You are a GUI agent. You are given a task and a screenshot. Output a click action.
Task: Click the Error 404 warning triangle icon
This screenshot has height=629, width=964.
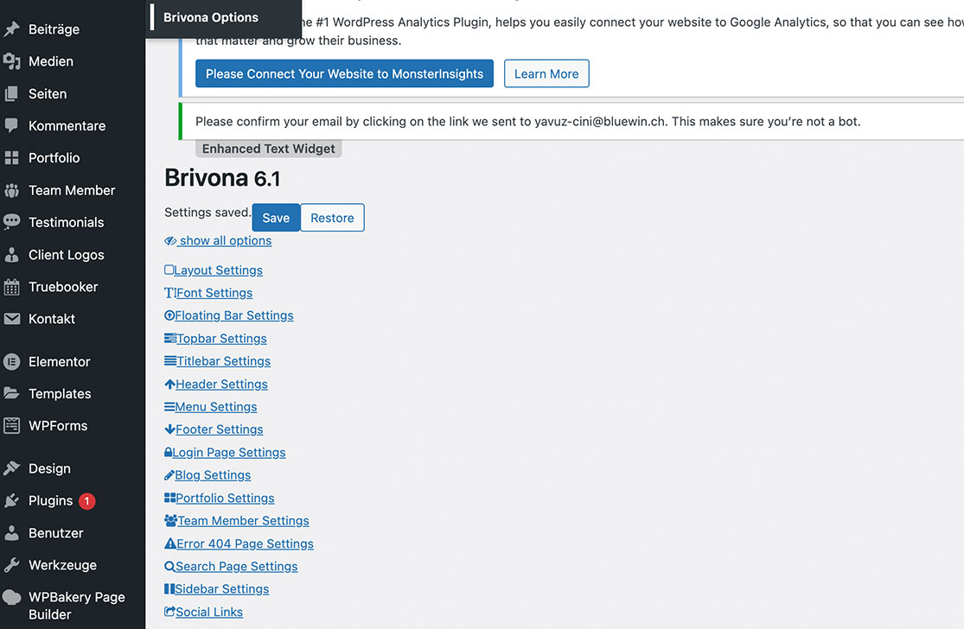point(170,543)
